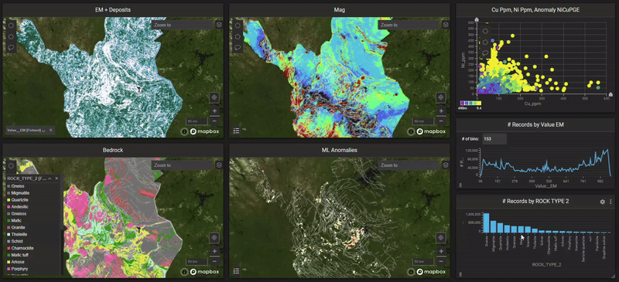Click info icon in ML Anomalies map

[x=411, y=272]
